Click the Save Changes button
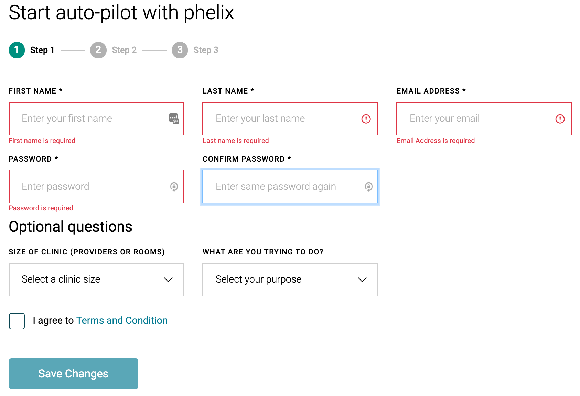 [74, 374]
